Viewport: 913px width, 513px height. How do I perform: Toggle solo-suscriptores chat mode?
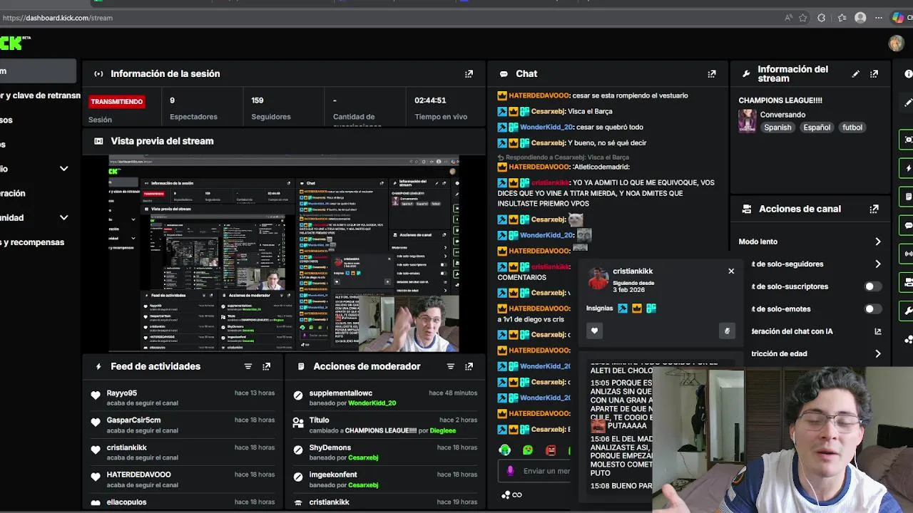click(x=873, y=286)
